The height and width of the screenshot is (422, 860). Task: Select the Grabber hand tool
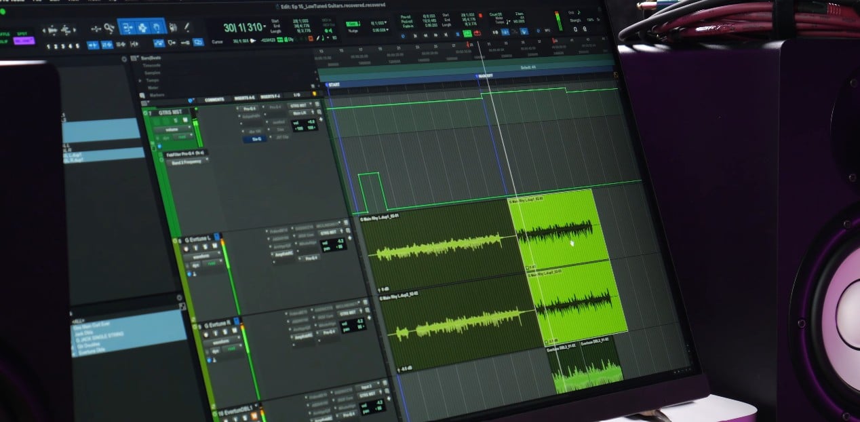tap(157, 28)
